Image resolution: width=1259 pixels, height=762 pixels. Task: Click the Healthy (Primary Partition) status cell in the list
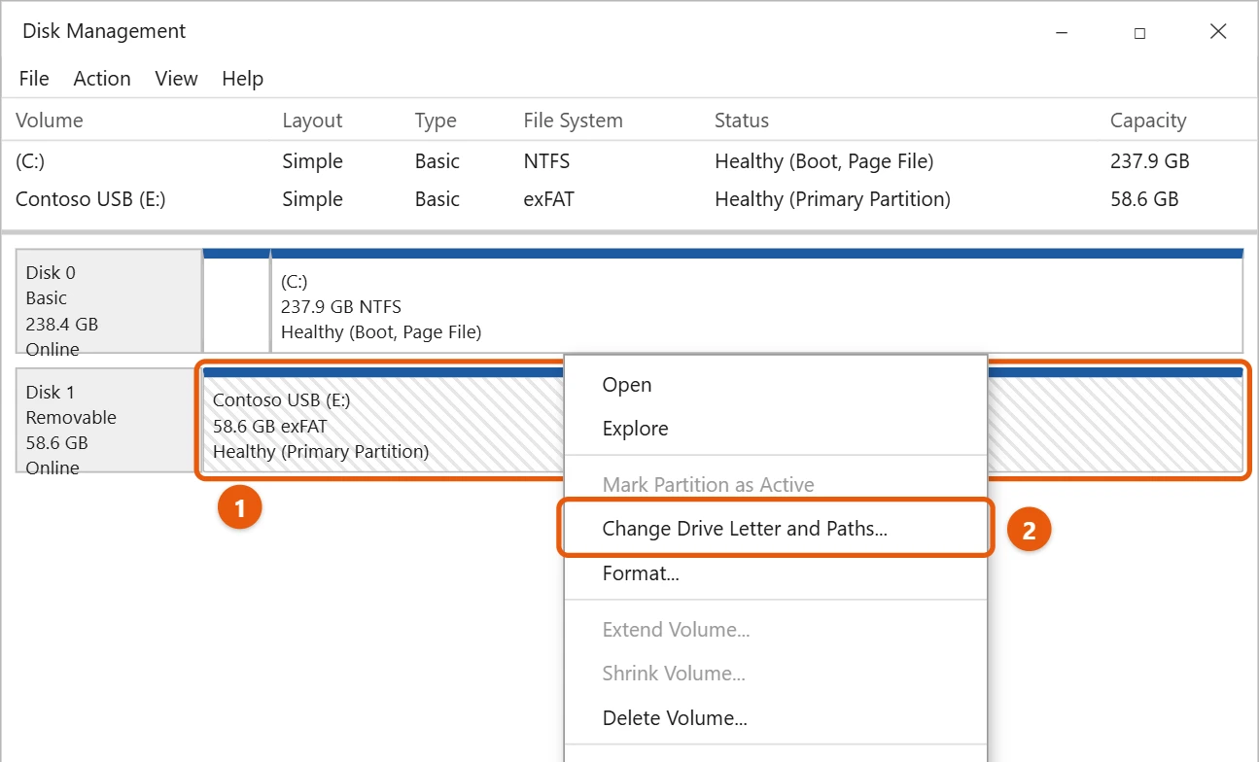pyautogui.click(x=832, y=199)
